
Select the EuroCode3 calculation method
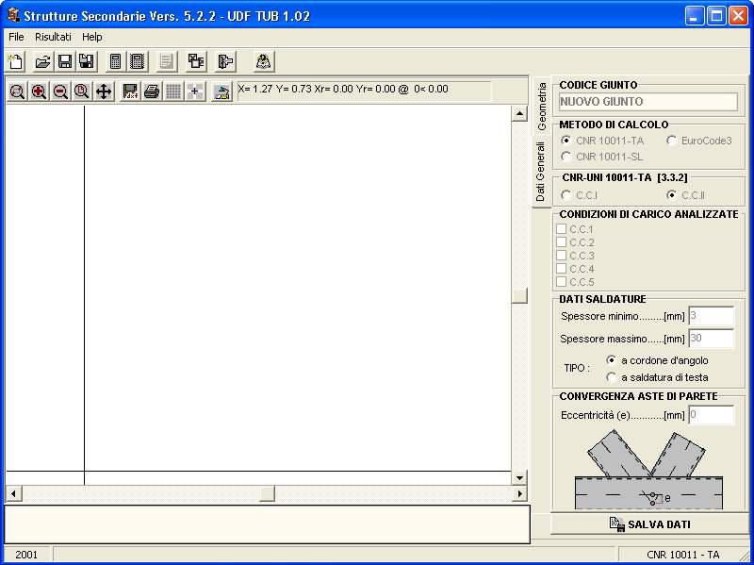coord(674,140)
